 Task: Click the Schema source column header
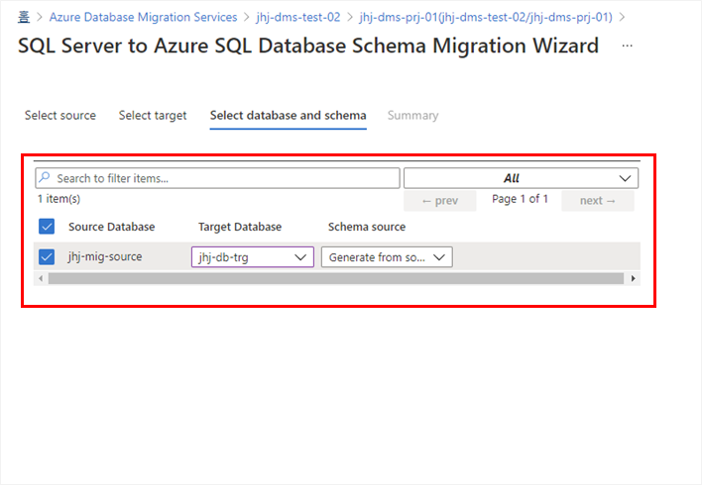pos(367,227)
